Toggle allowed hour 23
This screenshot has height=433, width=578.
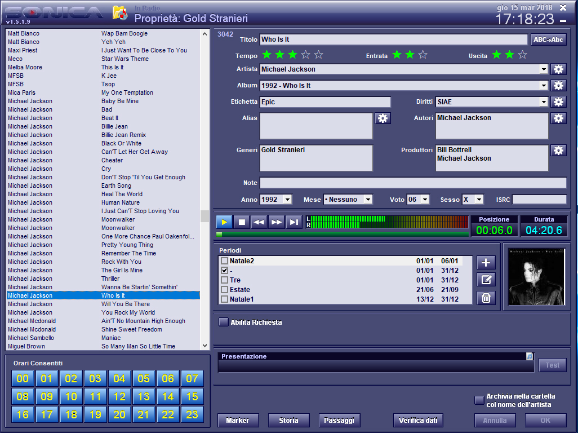click(x=192, y=414)
